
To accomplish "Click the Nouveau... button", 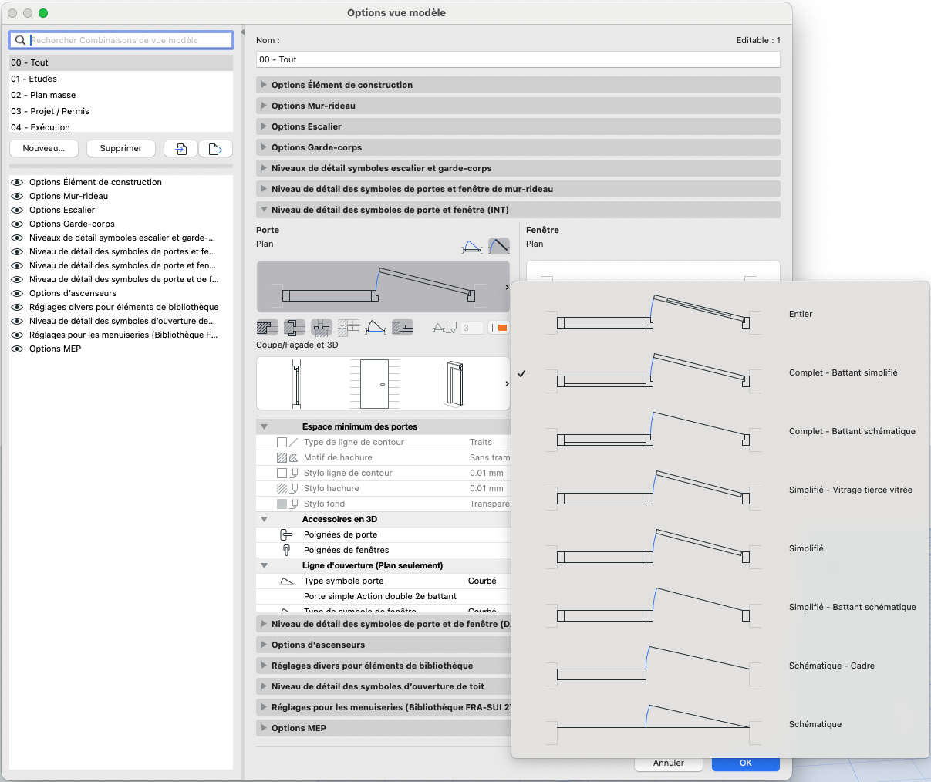I will click(x=44, y=148).
